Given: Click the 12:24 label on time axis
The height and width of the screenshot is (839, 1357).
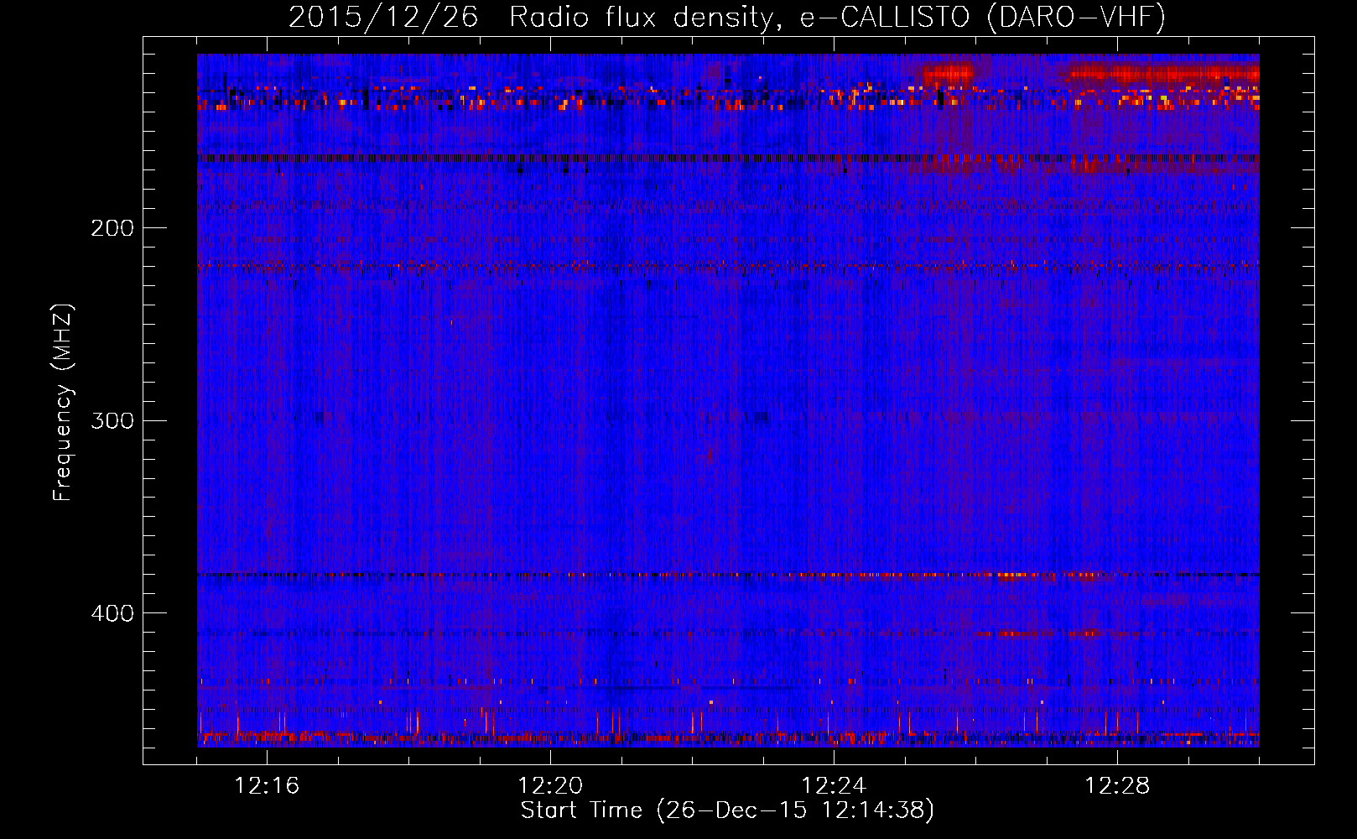Looking at the screenshot, I should click(834, 786).
